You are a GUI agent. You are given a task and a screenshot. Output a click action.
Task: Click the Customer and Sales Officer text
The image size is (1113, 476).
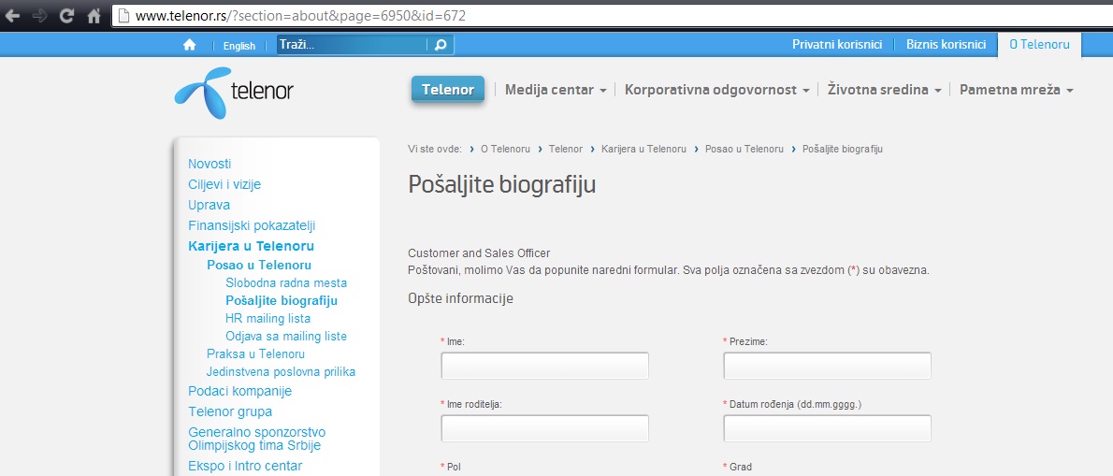coord(479,253)
